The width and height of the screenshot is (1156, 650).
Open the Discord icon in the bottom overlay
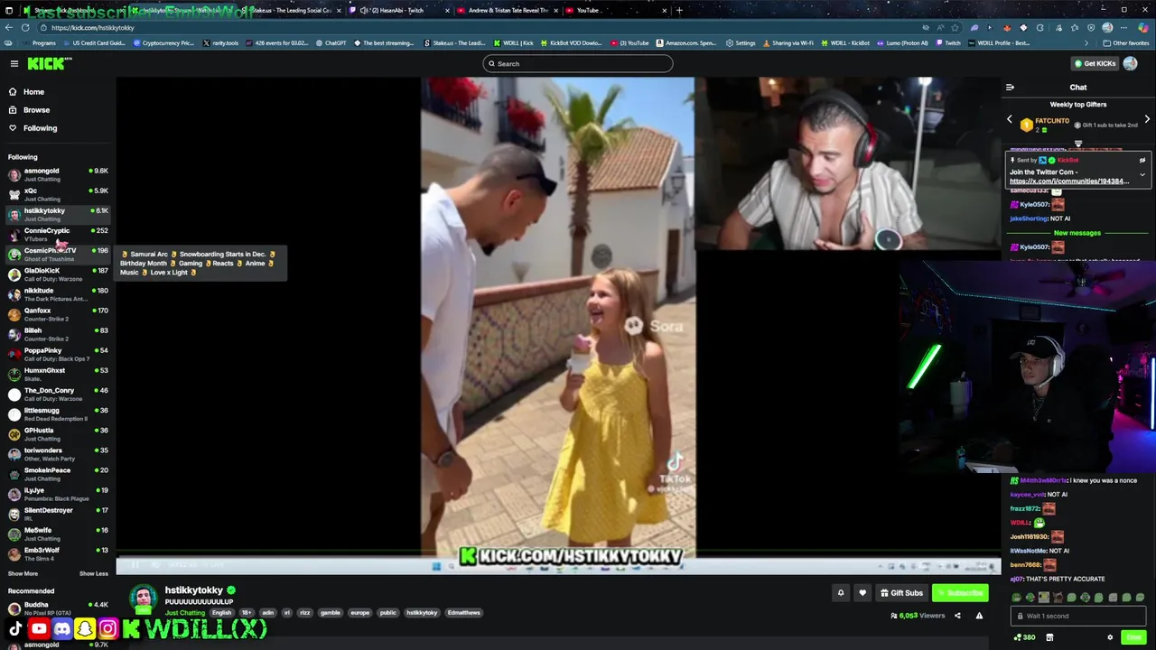click(61, 628)
